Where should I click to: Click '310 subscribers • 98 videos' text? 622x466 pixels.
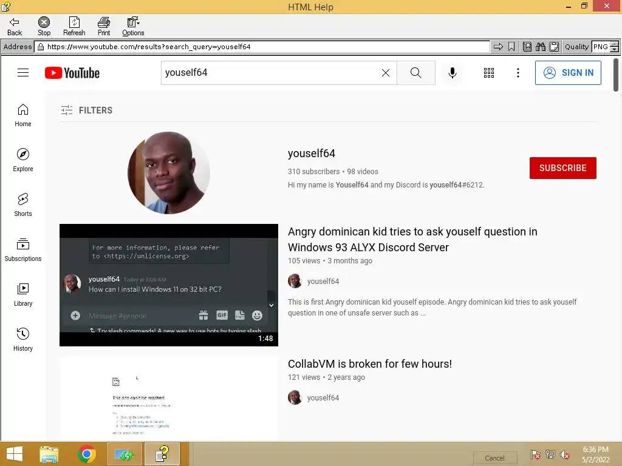click(x=333, y=172)
